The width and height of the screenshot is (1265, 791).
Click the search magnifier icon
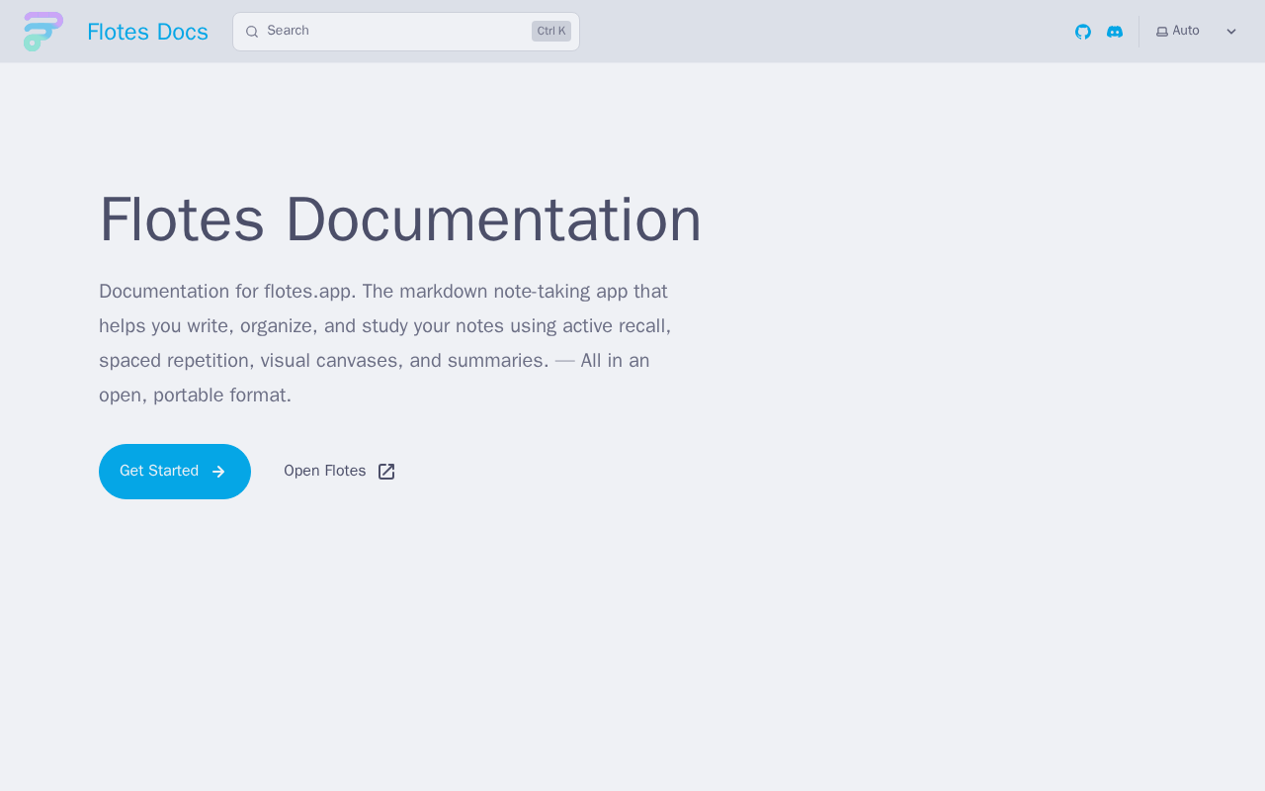(x=252, y=32)
